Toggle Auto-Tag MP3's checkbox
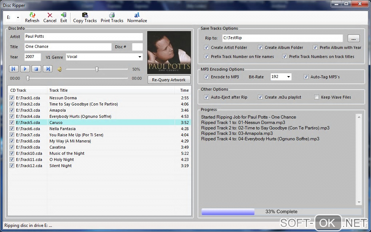This screenshot has height=232, width=371. pyautogui.click(x=306, y=76)
